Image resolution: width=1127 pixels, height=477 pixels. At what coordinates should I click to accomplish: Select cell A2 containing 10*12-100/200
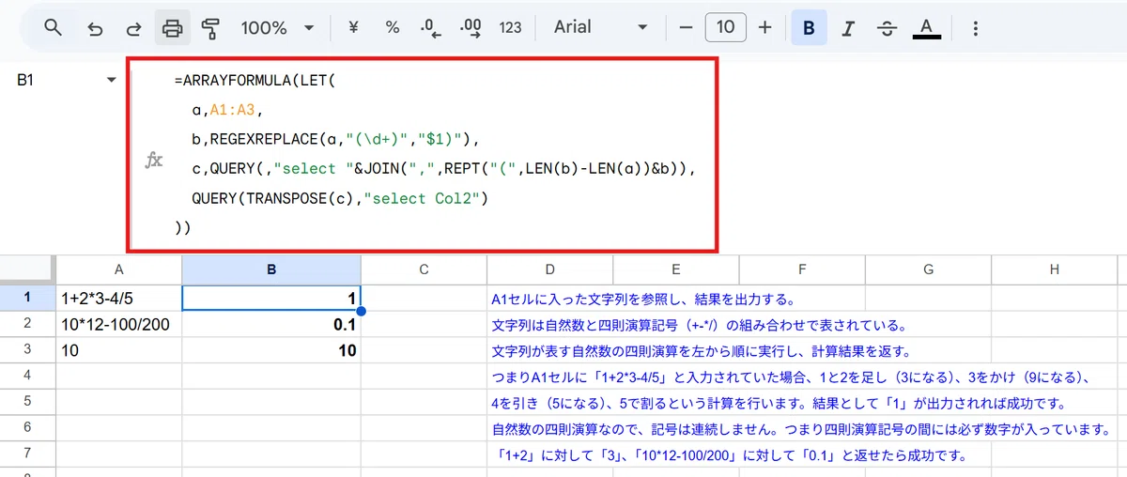(119, 324)
